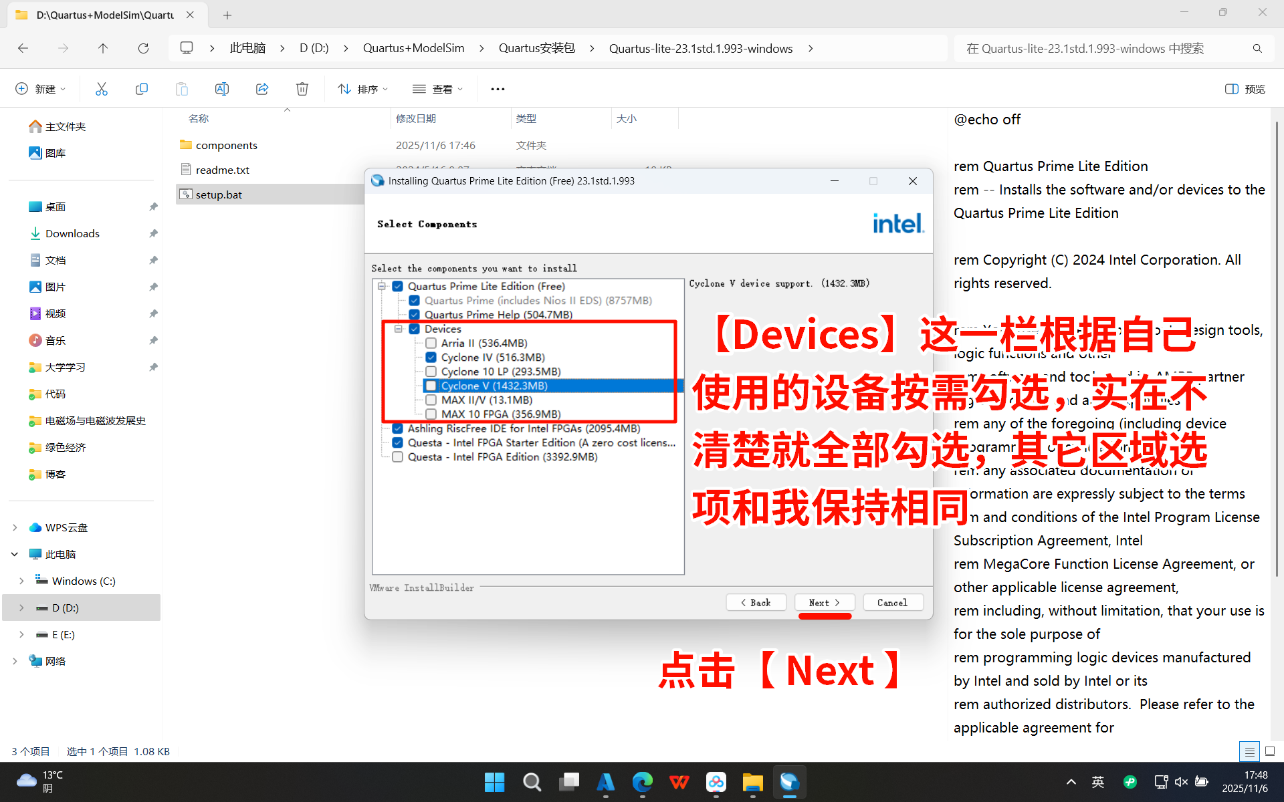This screenshot has width=1284, height=802.
Task: Expand the D (D:) drive node
Action: [x=21, y=608]
